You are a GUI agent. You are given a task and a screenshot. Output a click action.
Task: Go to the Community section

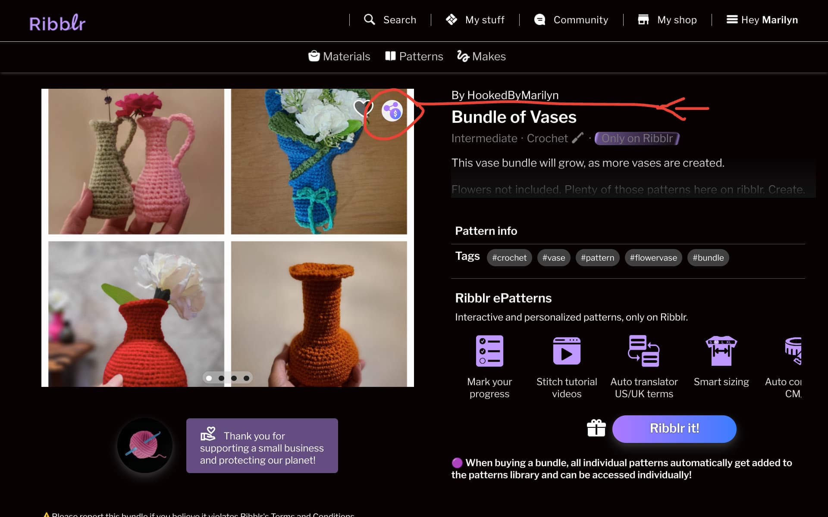click(571, 20)
